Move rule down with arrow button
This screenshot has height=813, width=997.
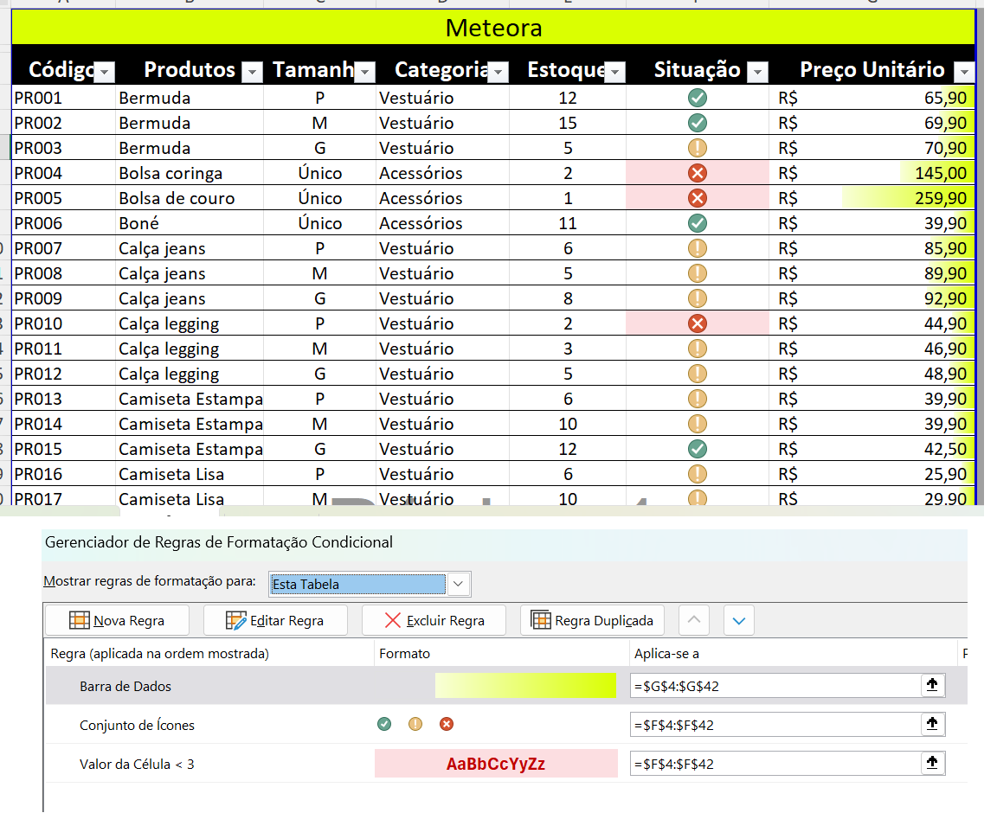[x=737, y=620]
